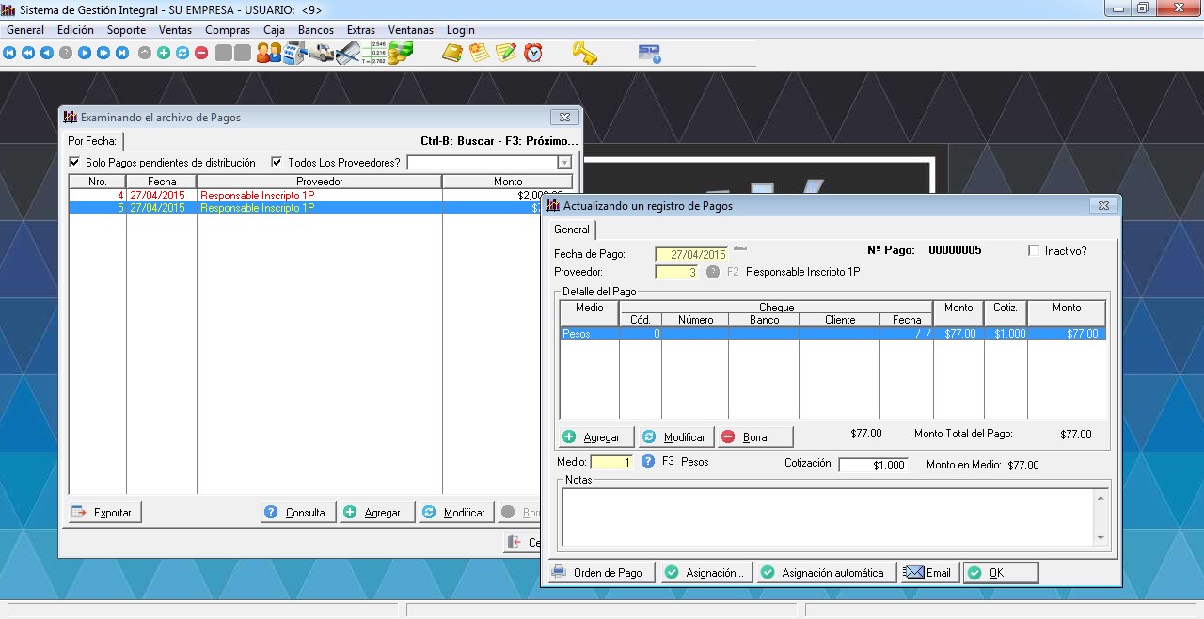The image size is (1204, 619).
Task: Click the F2 provider lookup help icon
Action: click(x=713, y=272)
